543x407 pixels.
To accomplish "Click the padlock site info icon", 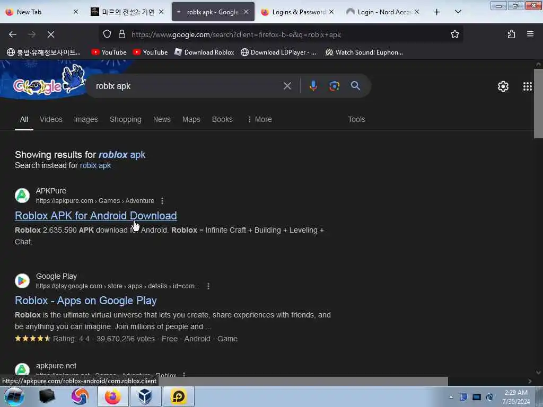I will click(x=121, y=34).
